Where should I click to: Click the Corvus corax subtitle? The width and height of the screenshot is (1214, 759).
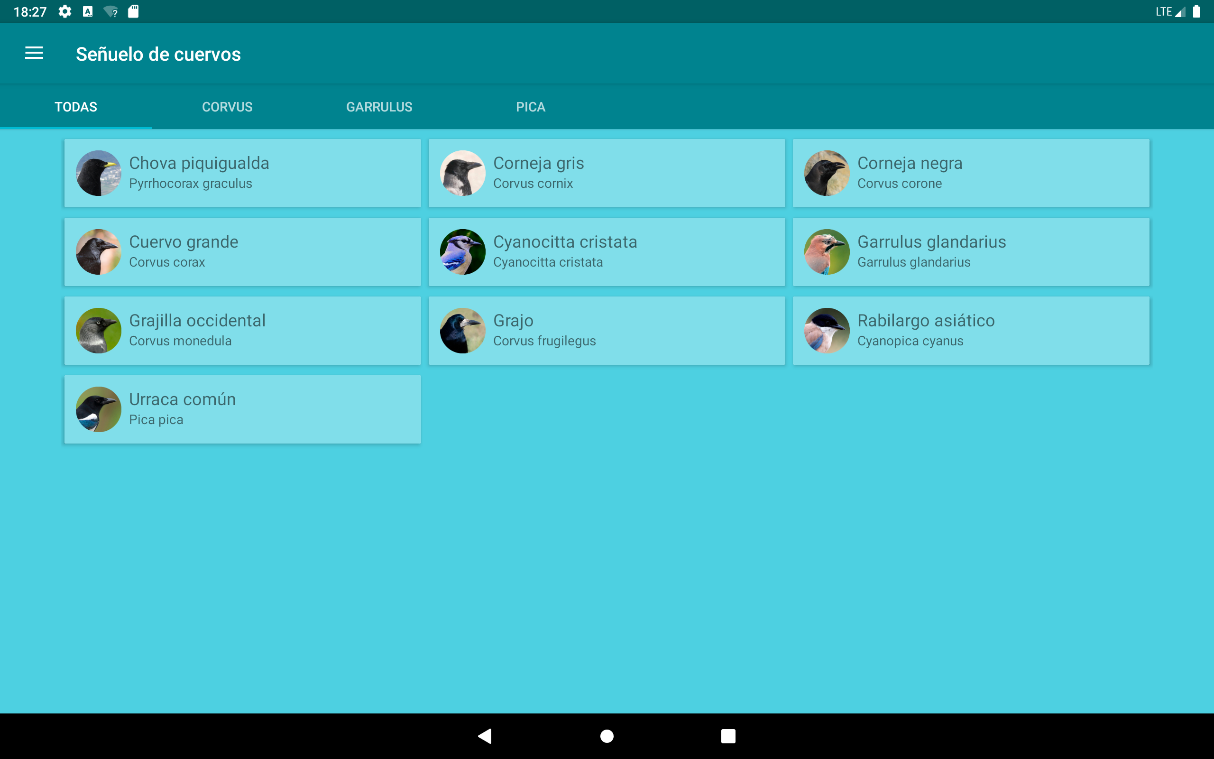(x=167, y=262)
